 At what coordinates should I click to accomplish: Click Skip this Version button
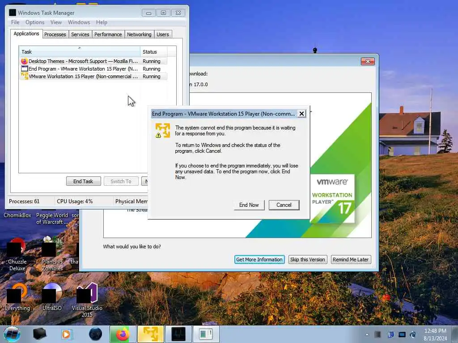308,259
